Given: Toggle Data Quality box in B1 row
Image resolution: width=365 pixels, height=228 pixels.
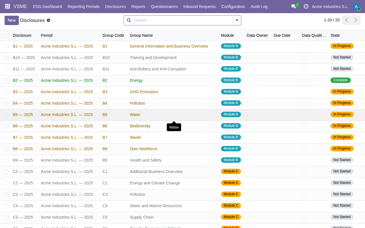Looking at the screenshot, I should [x=304, y=46].
